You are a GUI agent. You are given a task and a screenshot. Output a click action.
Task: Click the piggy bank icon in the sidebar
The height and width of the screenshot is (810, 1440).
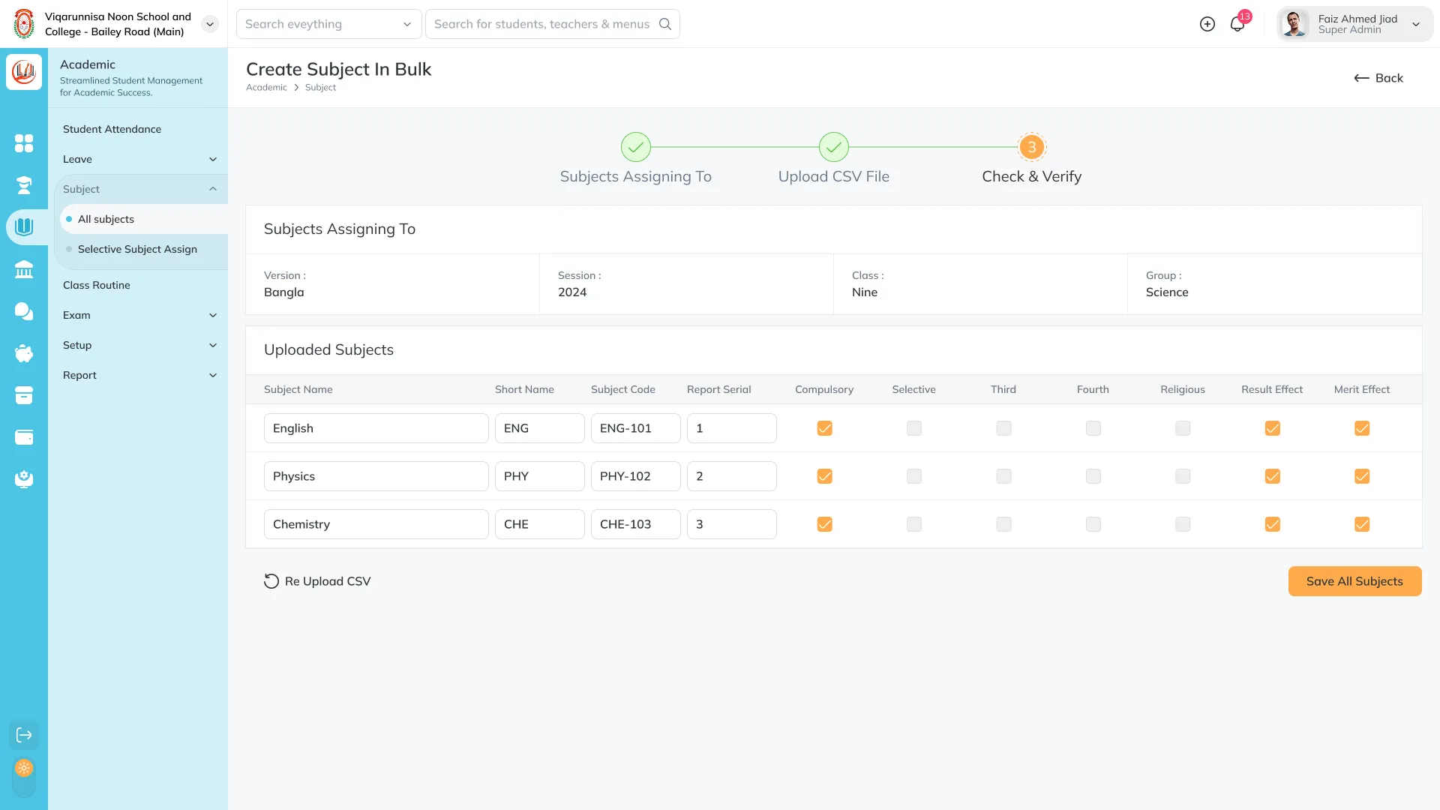coord(24,353)
